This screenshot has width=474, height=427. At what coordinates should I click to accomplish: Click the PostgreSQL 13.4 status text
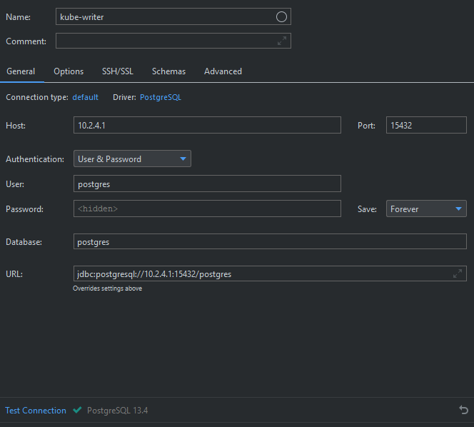117,411
